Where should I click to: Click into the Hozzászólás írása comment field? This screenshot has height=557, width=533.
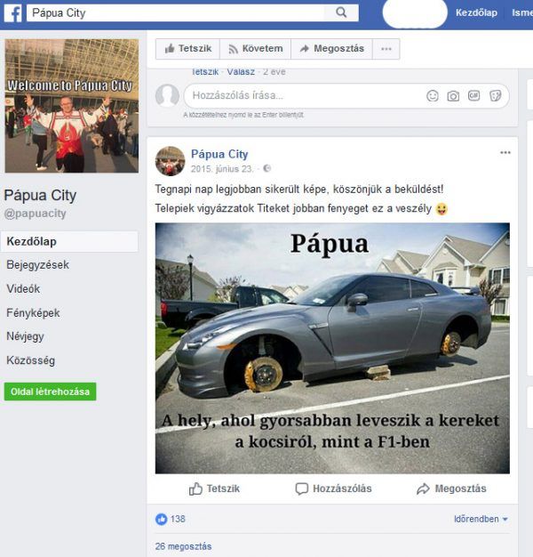click(x=305, y=95)
